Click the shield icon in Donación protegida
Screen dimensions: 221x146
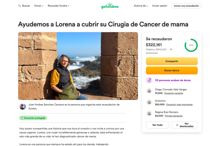tap(22, 118)
